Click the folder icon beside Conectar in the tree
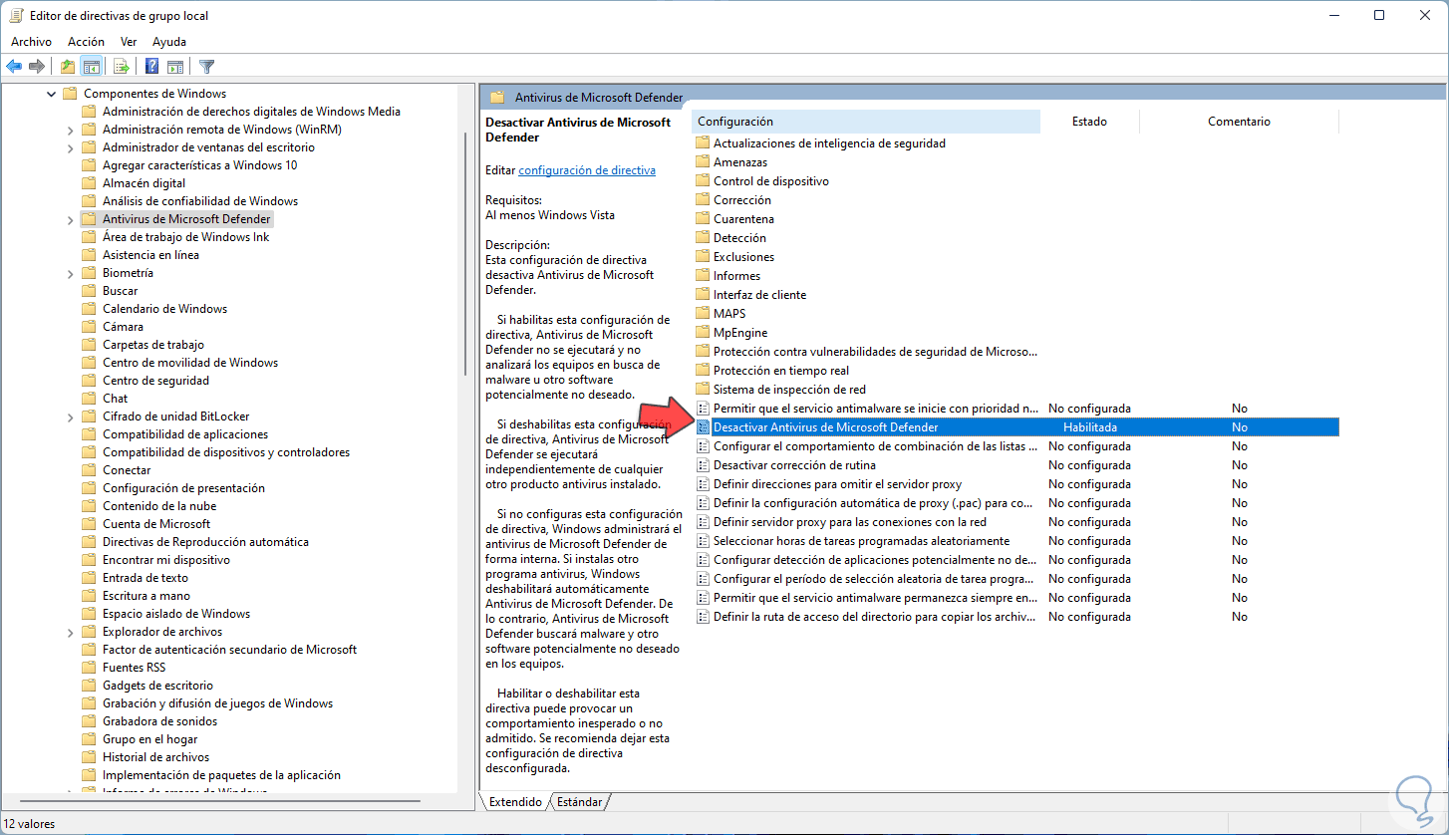The height and width of the screenshot is (835, 1449). (x=89, y=470)
